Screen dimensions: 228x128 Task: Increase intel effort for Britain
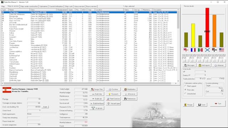click(x=184, y=61)
